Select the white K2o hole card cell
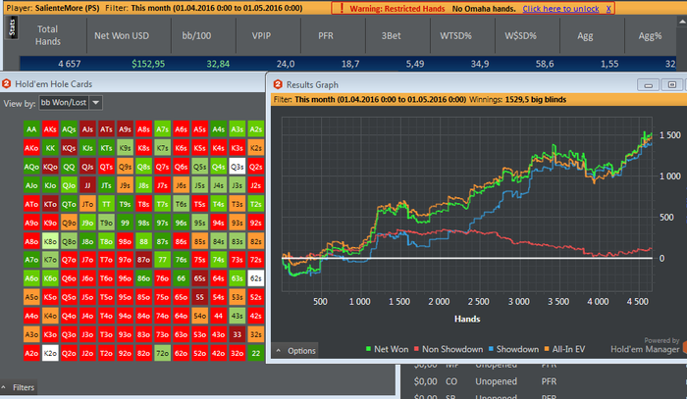Viewport: 687px width, 399px height. 50,353
